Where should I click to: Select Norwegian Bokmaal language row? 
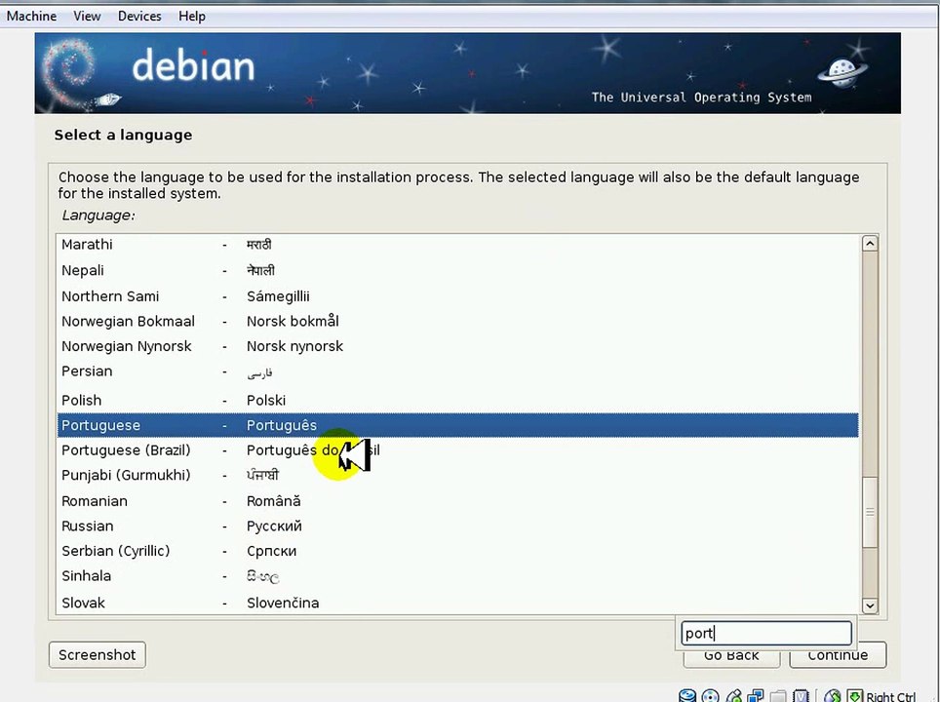[x=458, y=322]
